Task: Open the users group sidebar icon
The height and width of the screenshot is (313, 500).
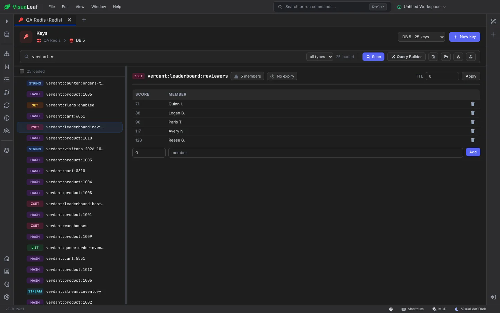Action: point(7,131)
